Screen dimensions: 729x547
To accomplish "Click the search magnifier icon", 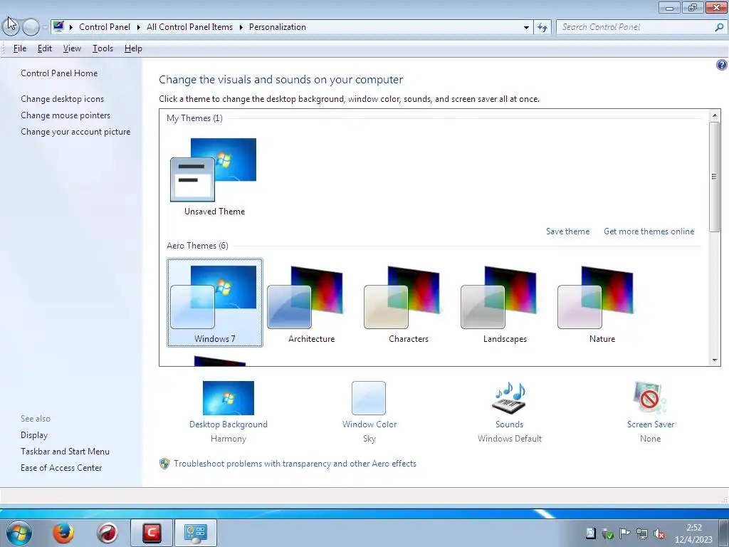I will click(719, 27).
